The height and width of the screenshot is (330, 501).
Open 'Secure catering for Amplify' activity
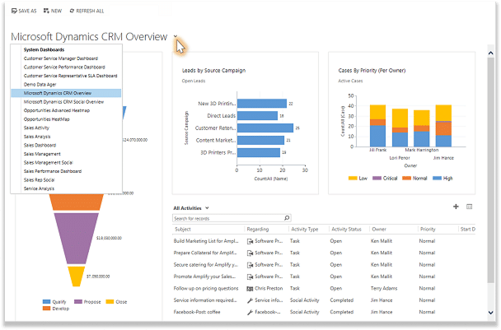tap(205, 264)
